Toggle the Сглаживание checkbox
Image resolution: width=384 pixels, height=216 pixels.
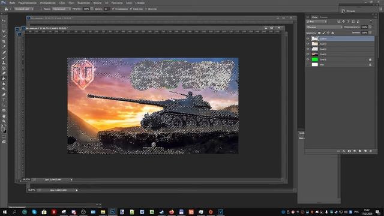pyautogui.click(x=113, y=9)
